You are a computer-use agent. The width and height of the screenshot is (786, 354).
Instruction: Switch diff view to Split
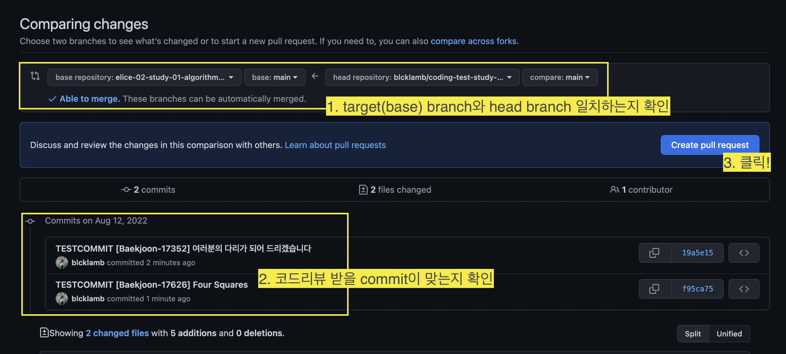pos(693,334)
